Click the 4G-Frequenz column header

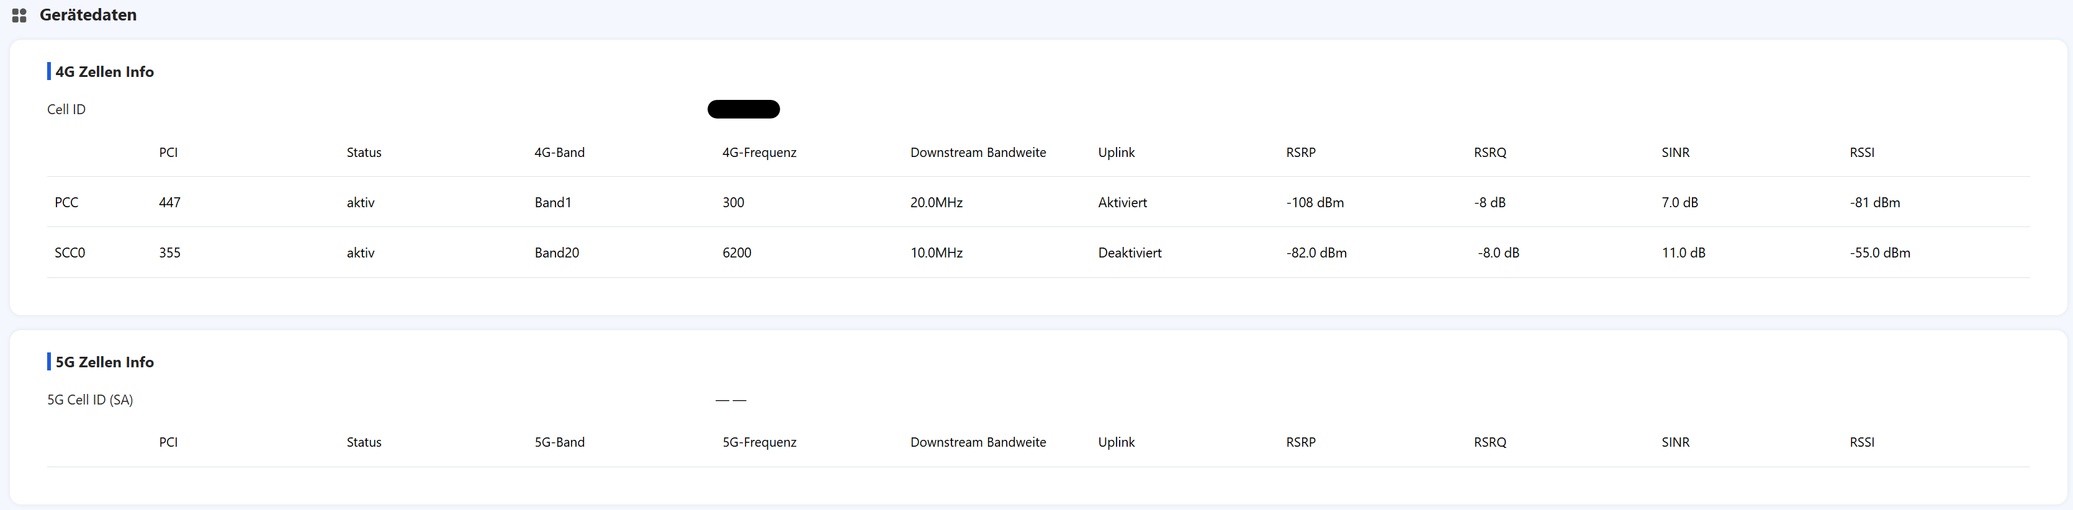click(759, 153)
